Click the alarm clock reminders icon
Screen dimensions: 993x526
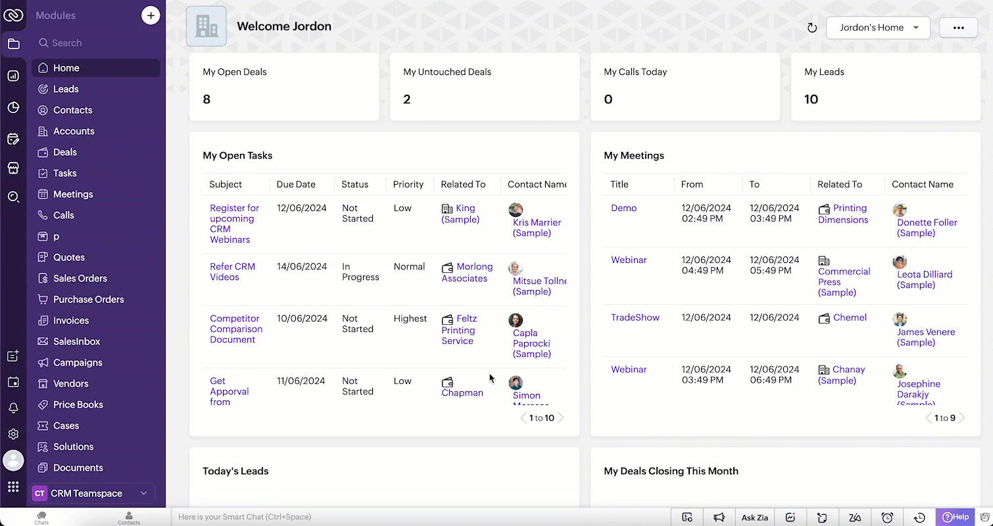click(887, 517)
